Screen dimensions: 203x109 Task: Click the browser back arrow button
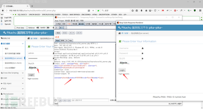point(3,11)
